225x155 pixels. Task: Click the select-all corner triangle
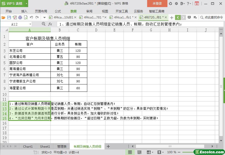click(x=6, y=30)
